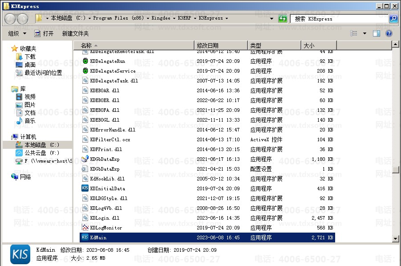
Task: Select the KDInitialData KIS icon
Action: tap(85, 188)
